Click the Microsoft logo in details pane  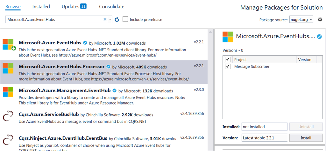click(228, 37)
